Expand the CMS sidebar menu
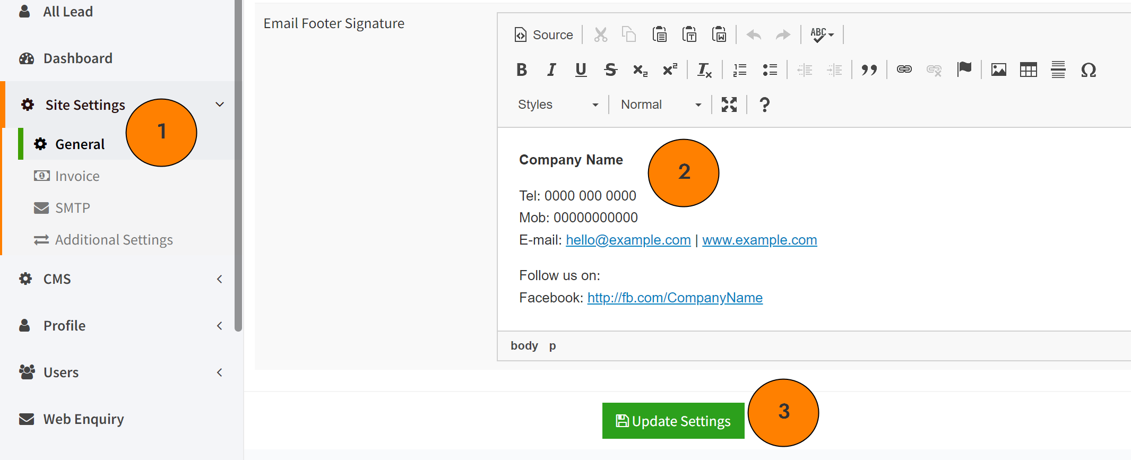Screen dimensions: 1131x460 click(x=120, y=279)
